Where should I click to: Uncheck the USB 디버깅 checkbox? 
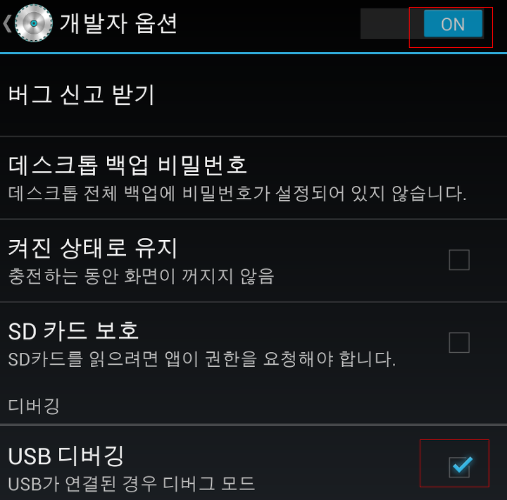pos(459,467)
